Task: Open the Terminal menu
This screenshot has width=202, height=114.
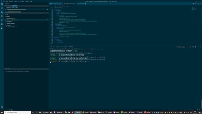Action: 27,1
